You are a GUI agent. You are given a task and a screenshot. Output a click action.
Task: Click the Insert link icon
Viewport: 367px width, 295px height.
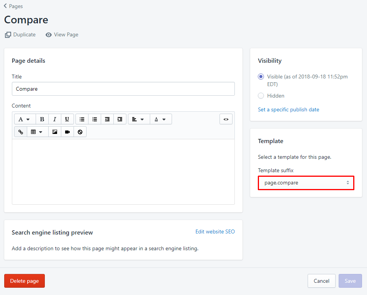point(21,132)
